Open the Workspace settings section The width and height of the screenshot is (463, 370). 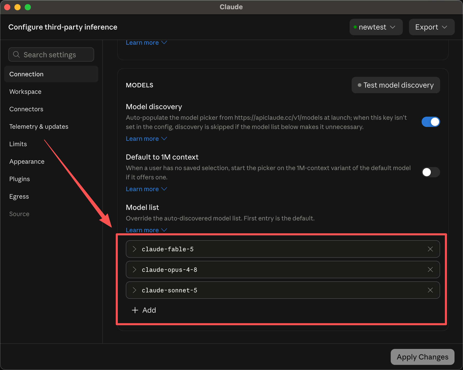tap(51, 91)
